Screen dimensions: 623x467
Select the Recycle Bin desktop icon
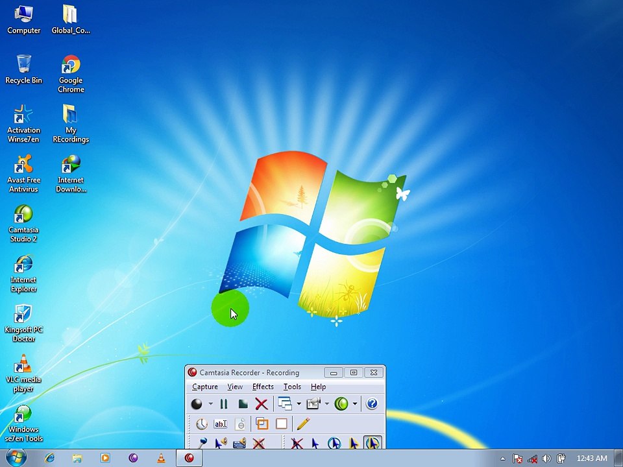coord(24,69)
